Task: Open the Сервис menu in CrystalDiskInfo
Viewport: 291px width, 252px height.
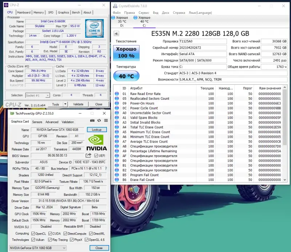Action: tap(144, 13)
